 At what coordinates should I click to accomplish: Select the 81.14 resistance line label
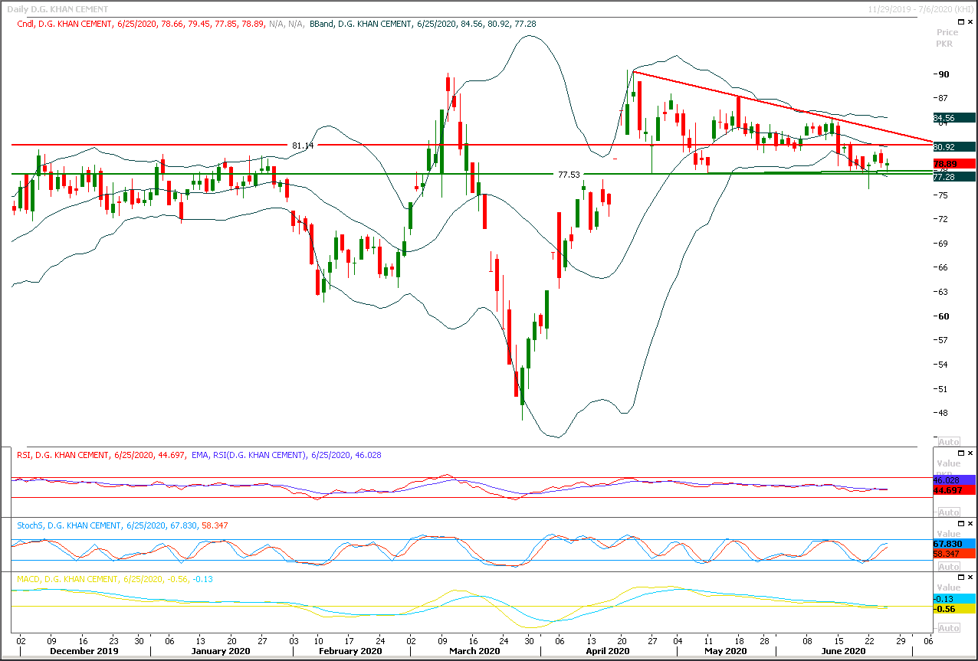point(303,145)
